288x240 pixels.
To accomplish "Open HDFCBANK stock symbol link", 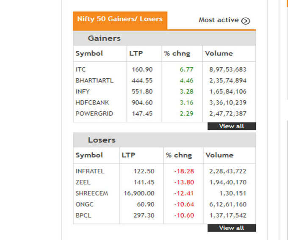I will [92, 102].
